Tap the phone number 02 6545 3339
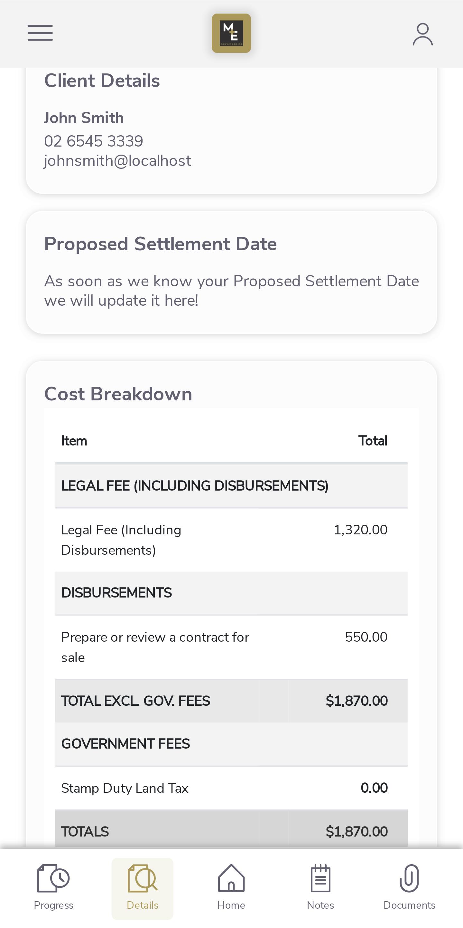 point(94,141)
